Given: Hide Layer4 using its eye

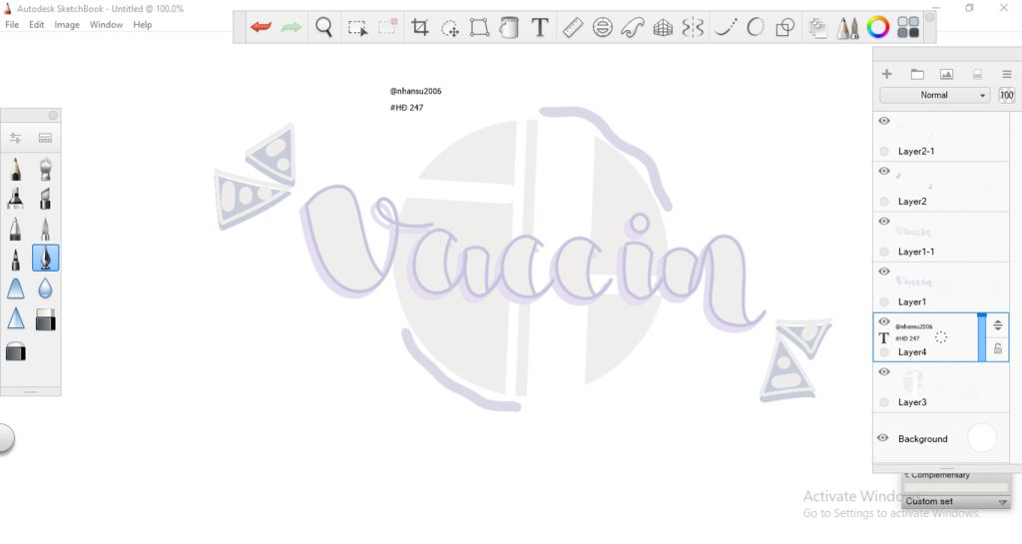Looking at the screenshot, I should (x=884, y=321).
